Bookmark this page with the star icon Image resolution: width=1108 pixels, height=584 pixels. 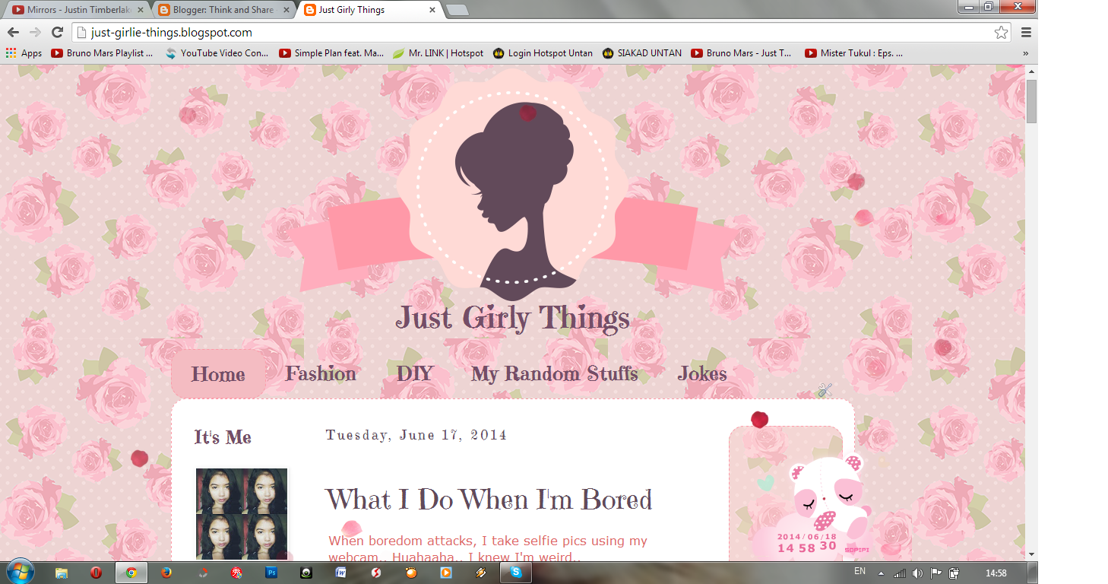(1001, 33)
